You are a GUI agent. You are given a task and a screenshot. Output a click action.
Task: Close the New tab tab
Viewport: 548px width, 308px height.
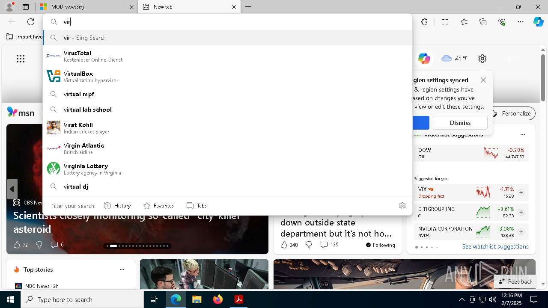234,7
